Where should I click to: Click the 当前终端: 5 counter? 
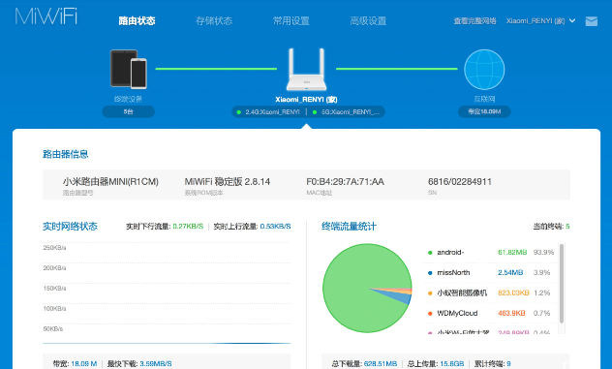551,226
